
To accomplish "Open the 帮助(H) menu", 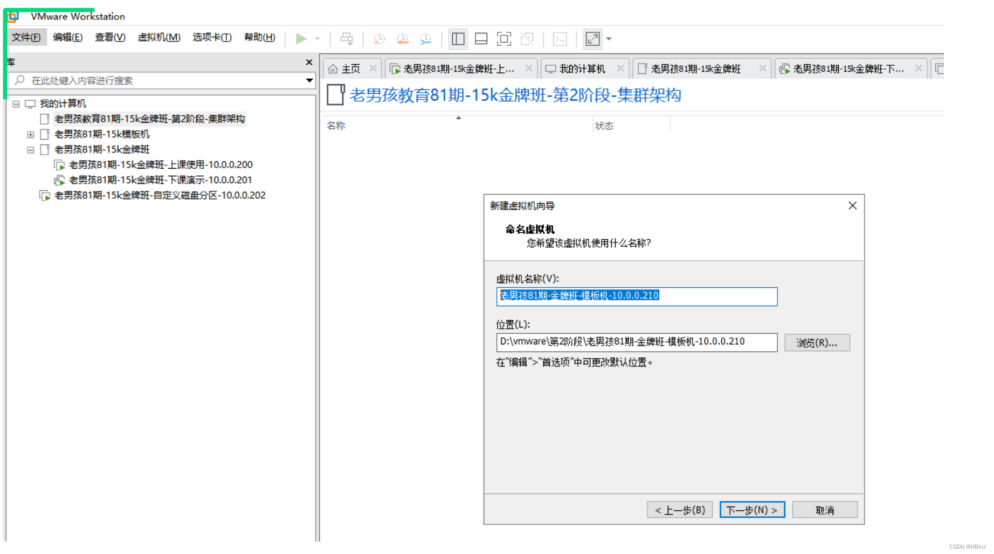I will pyautogui.click(x=259, y=37).
